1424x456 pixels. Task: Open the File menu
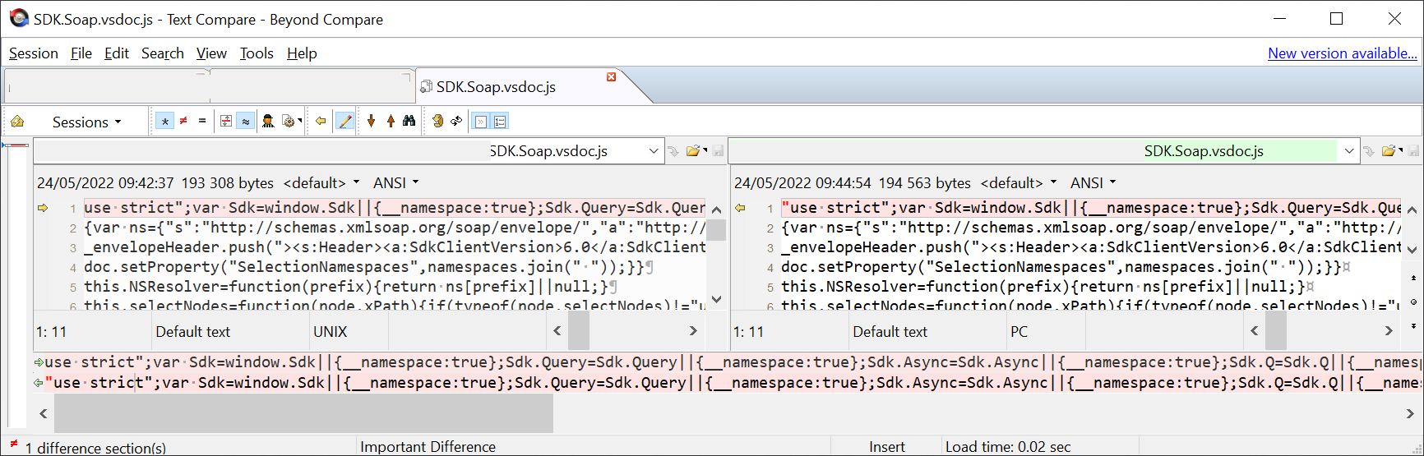pos(81,53)
